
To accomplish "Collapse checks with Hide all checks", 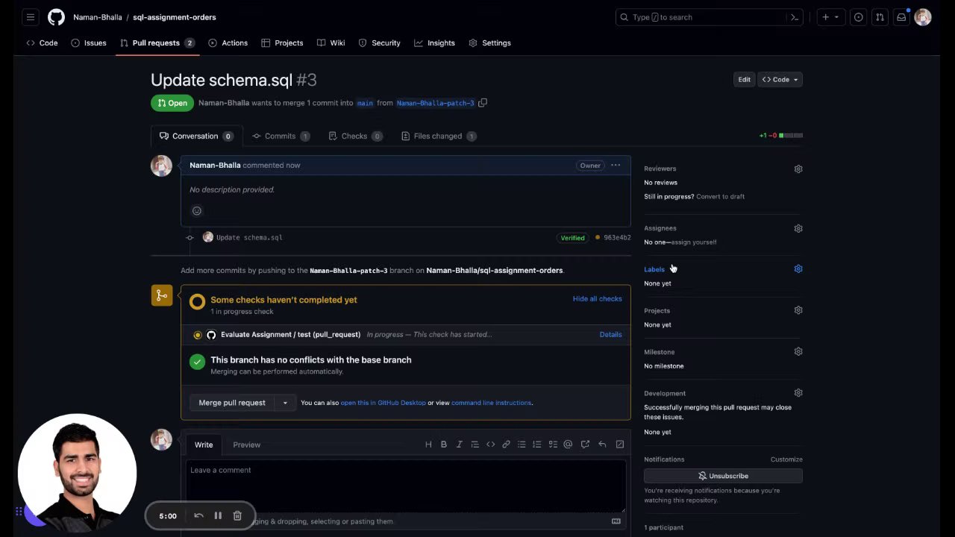I will point(597,299).
